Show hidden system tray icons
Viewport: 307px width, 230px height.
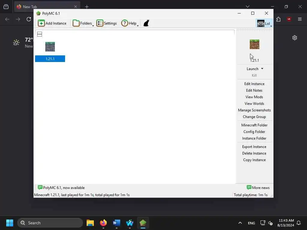(x=240, y=223)
